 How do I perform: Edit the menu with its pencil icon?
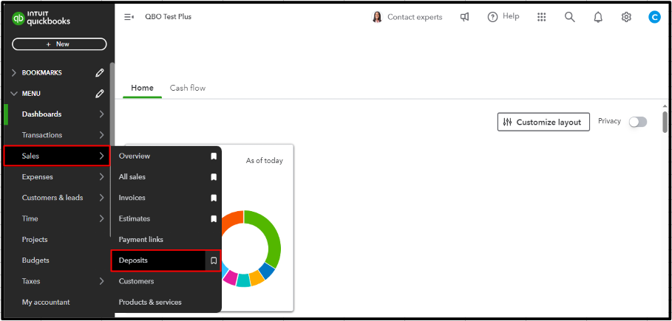click(99, 93)
